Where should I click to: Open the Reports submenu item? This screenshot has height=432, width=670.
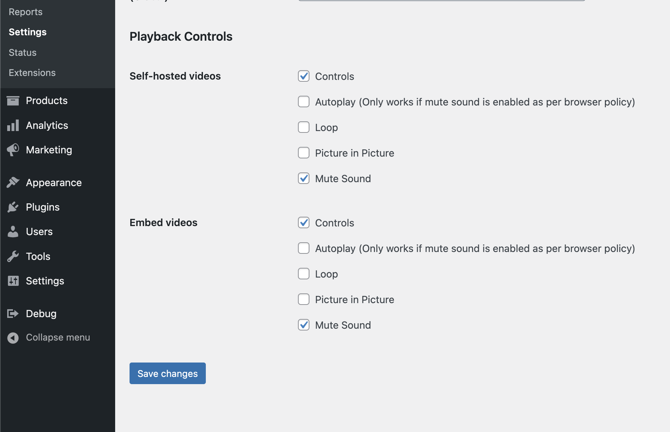pos(26,12)
